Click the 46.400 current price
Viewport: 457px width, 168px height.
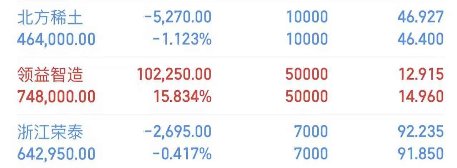[421, 39]
